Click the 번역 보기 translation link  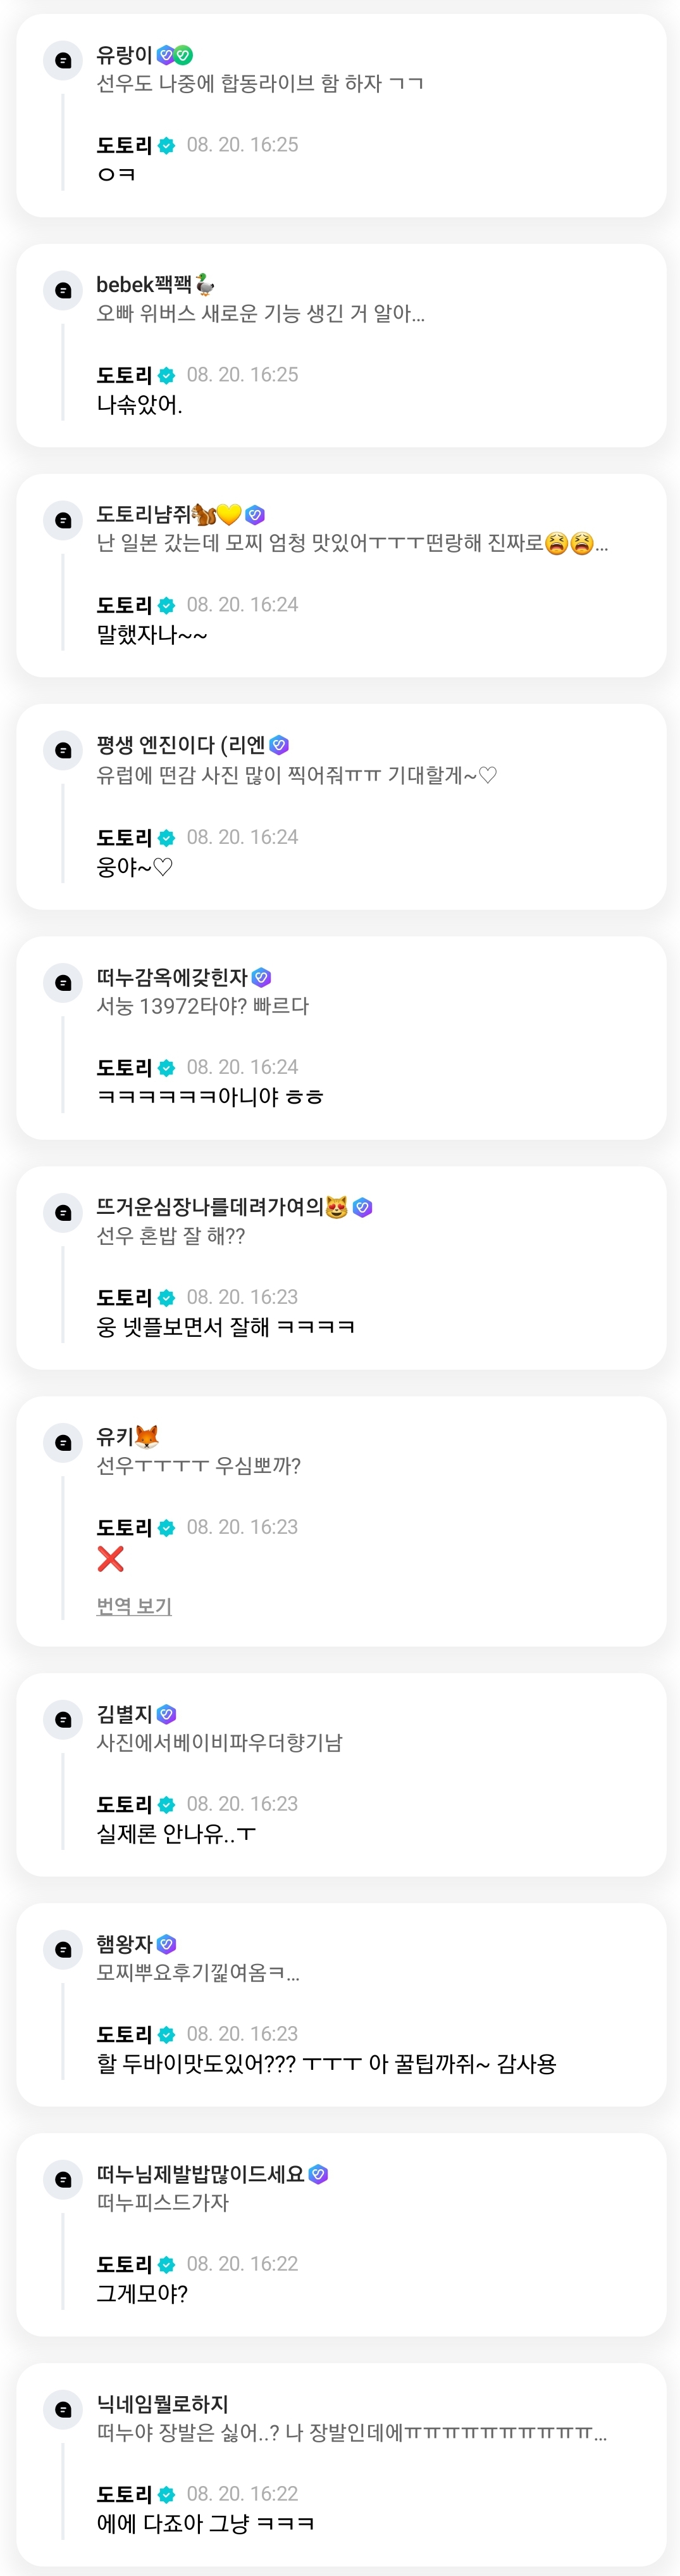point(134,1606)
